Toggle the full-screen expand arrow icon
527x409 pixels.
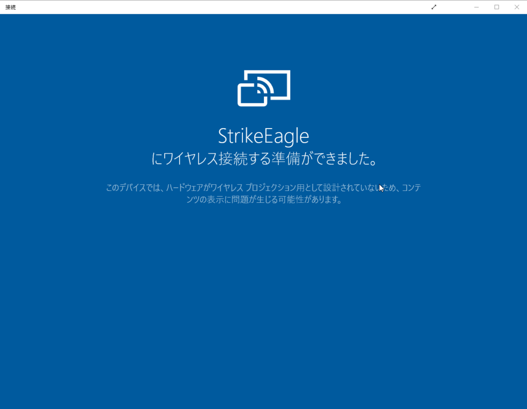click(434, 7)
